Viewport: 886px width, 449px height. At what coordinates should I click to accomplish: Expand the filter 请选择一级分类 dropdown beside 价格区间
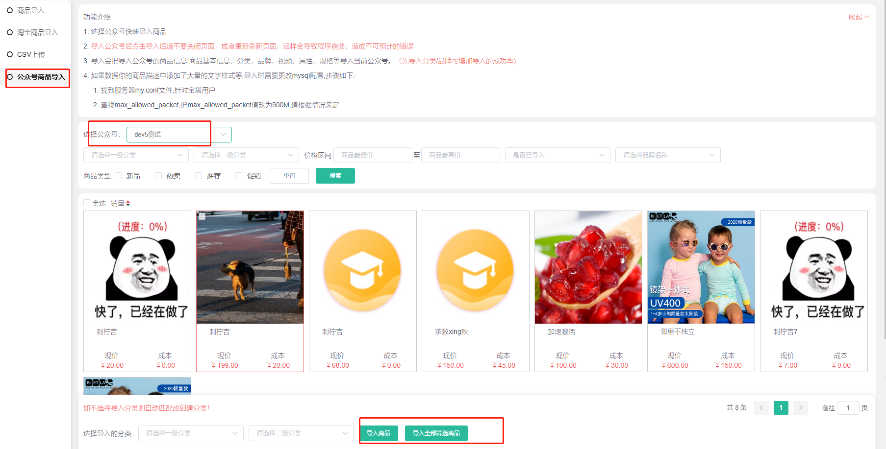pyautogui.click(x=136, y=155)
